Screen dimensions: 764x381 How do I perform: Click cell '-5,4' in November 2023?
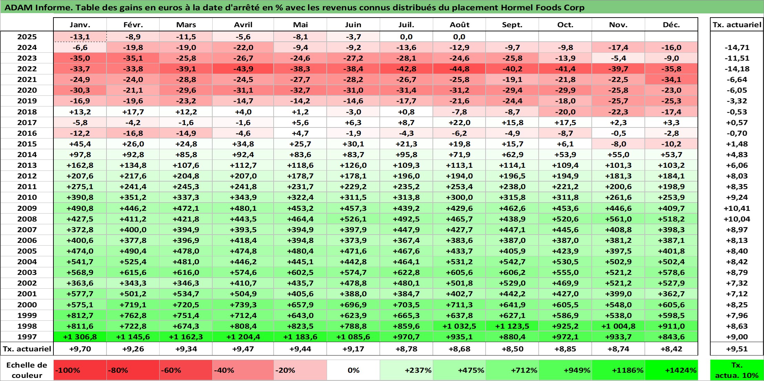pos(618,58)
